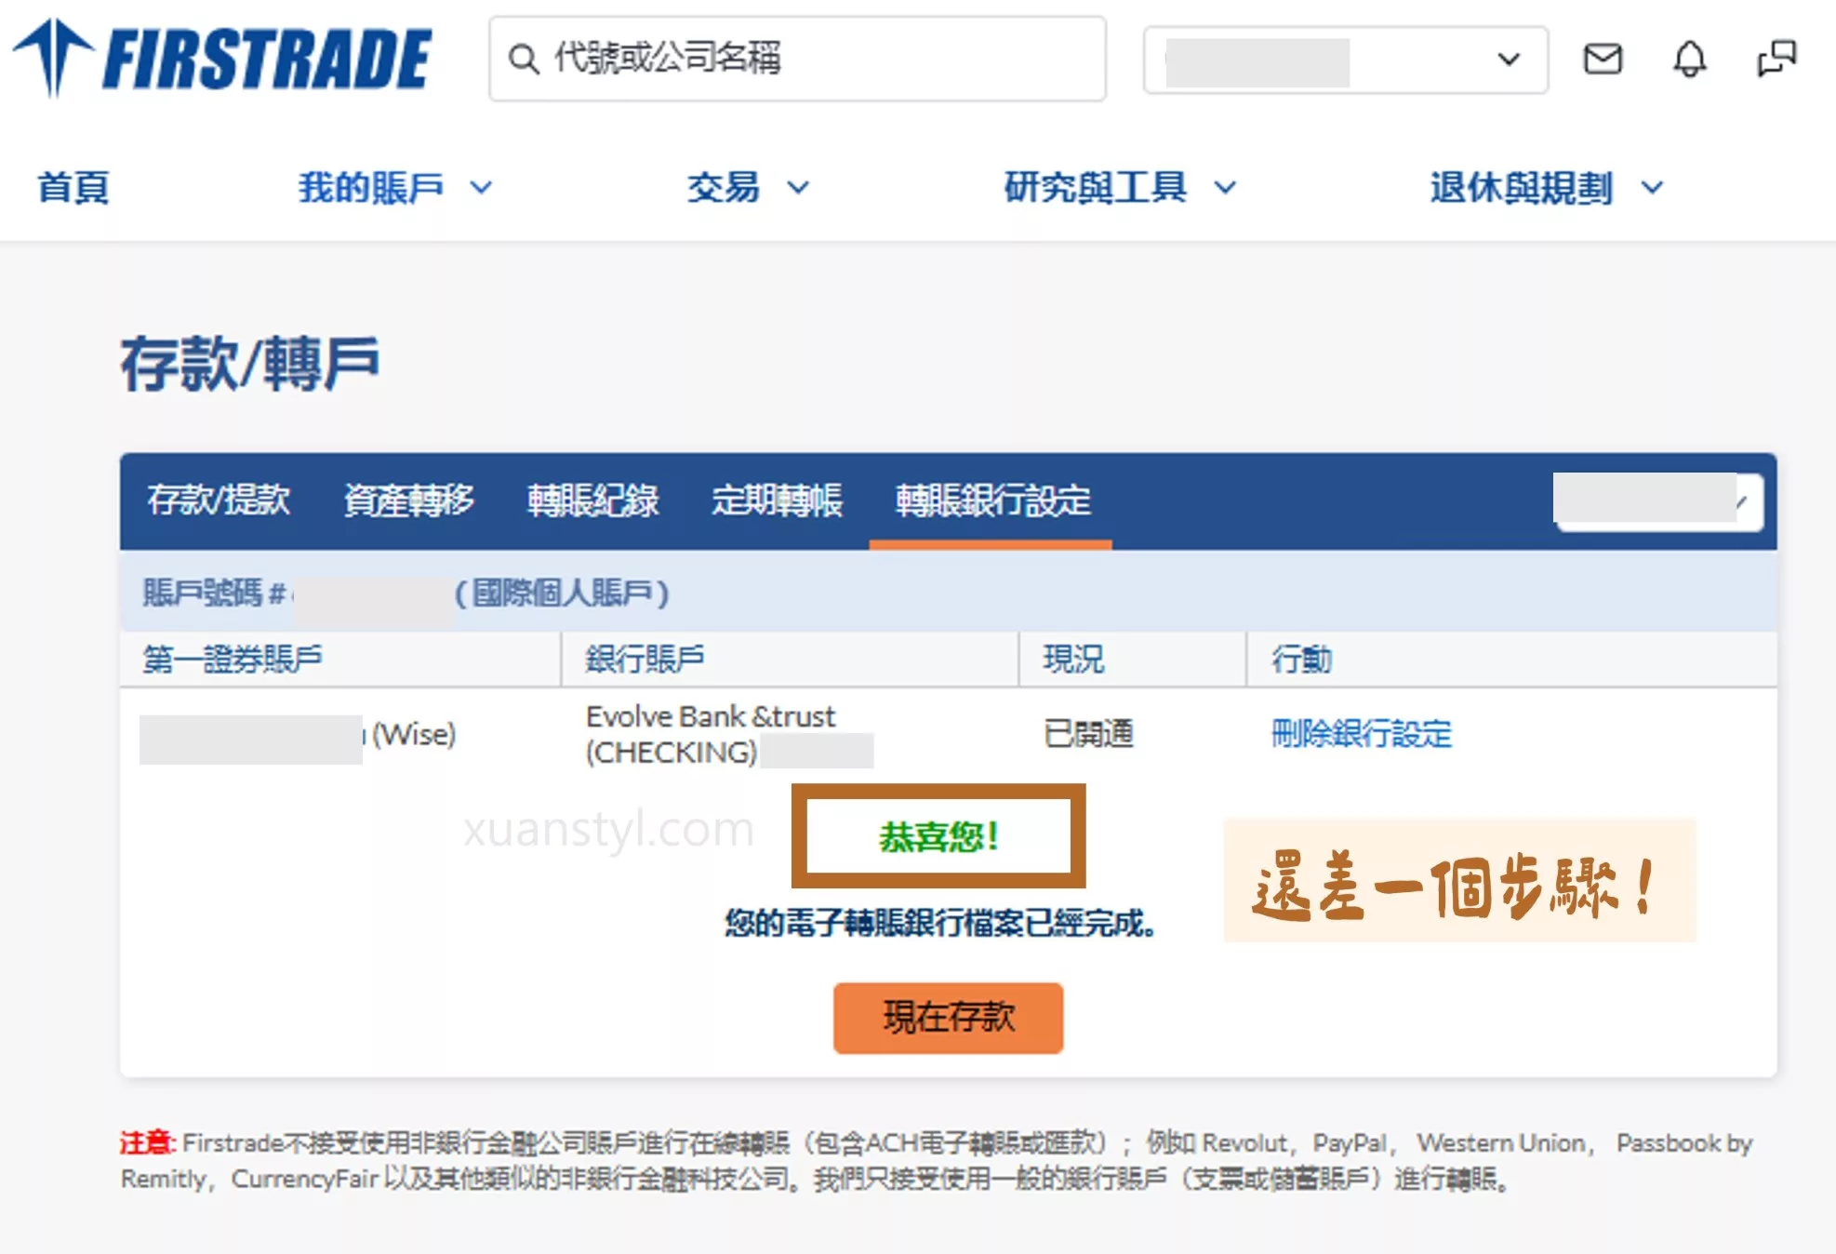Viewport: 1836px width, 1254px height.
Task: Expand the 交易 menu
Action: (x=748, y=187)
